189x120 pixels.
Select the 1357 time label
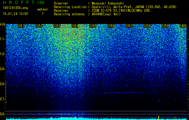tap(129, 26)
